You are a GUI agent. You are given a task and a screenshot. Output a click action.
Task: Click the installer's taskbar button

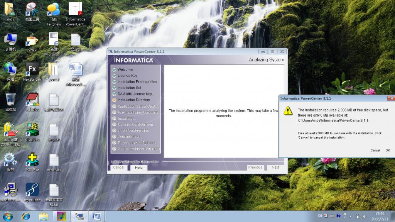tap(79, 216)
